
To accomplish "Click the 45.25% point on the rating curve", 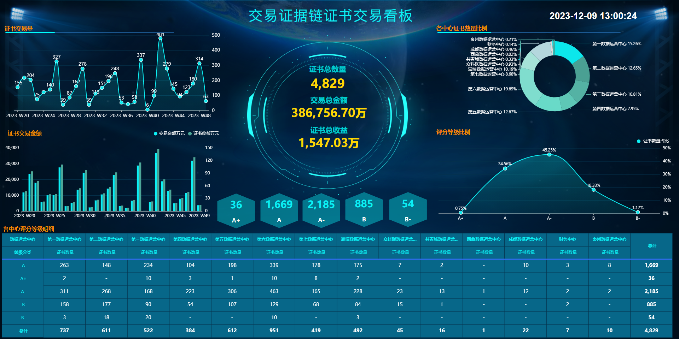I will point(549,155).
